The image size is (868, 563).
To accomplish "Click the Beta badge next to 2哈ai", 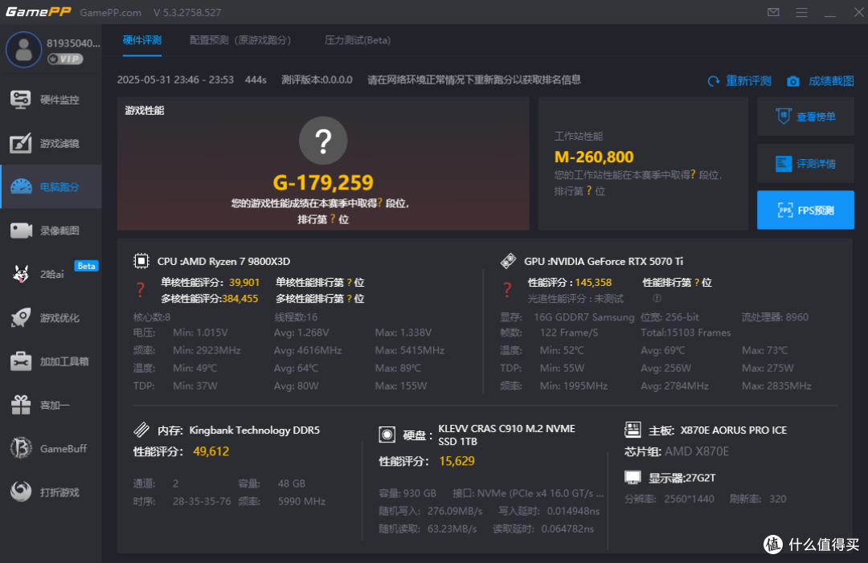I will (x=86, y=266).
